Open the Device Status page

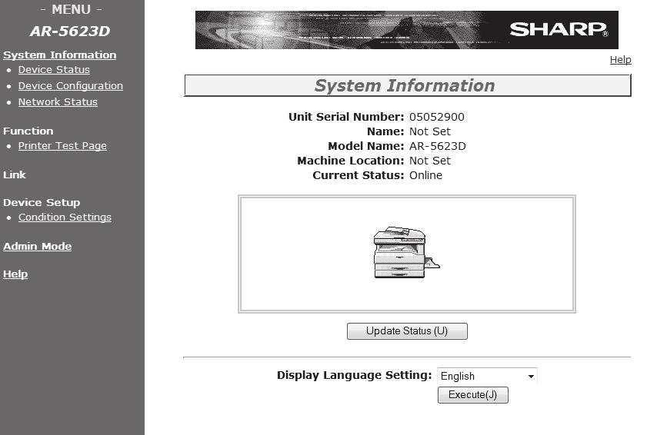(54, 70)
